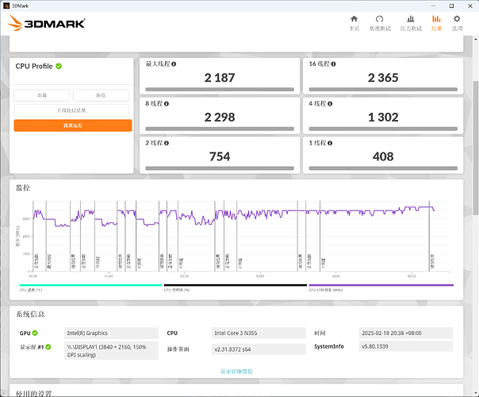479x397 pixels.
Task: Click the info icon beside 8 线程
Action: coord(168,104)
